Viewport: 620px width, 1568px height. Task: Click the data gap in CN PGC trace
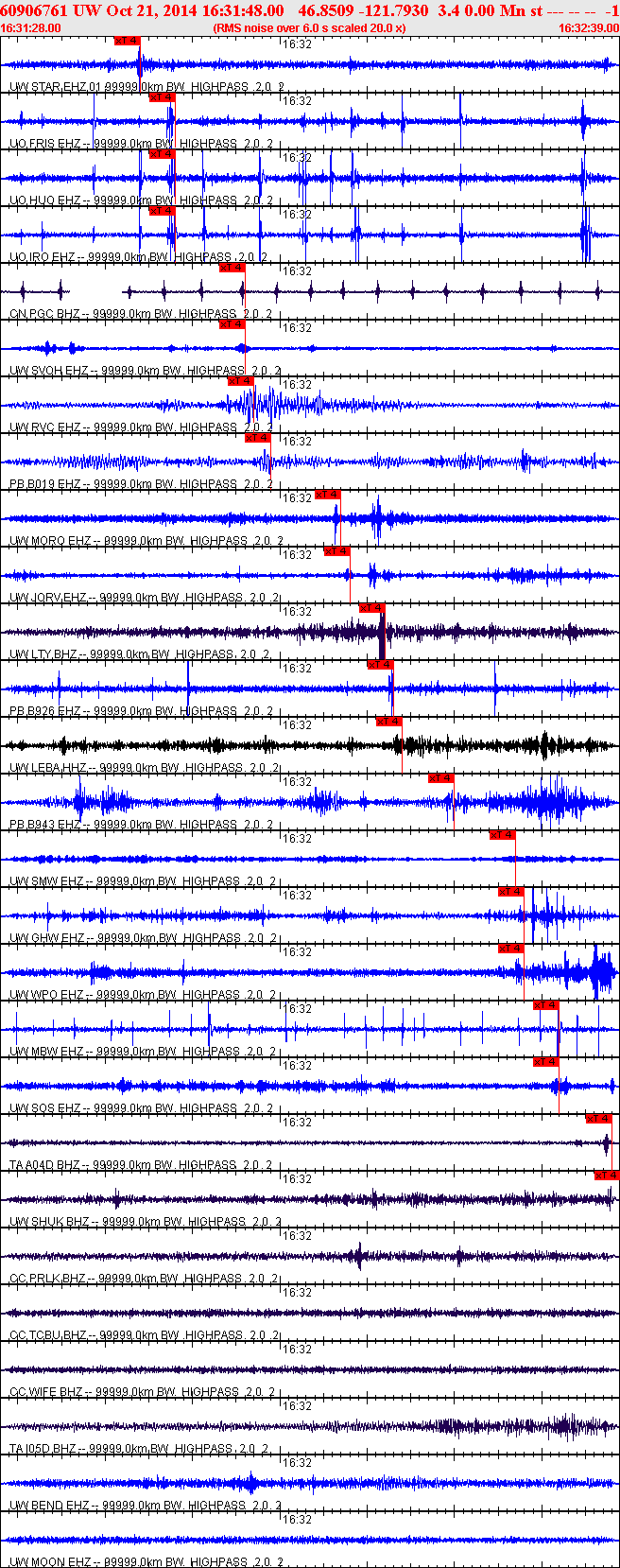pos(96,291)
